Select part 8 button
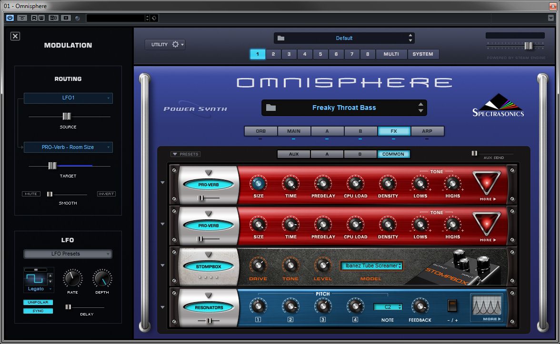Image resolution: width=560 pixels, height=344 pixels. [x=368, y=54]
